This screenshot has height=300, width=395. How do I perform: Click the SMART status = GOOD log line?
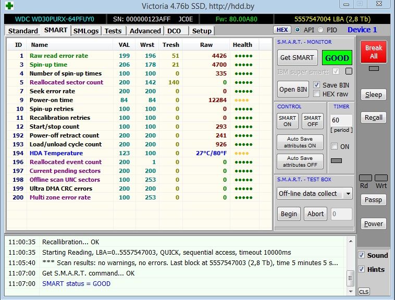tap(76, 284)
